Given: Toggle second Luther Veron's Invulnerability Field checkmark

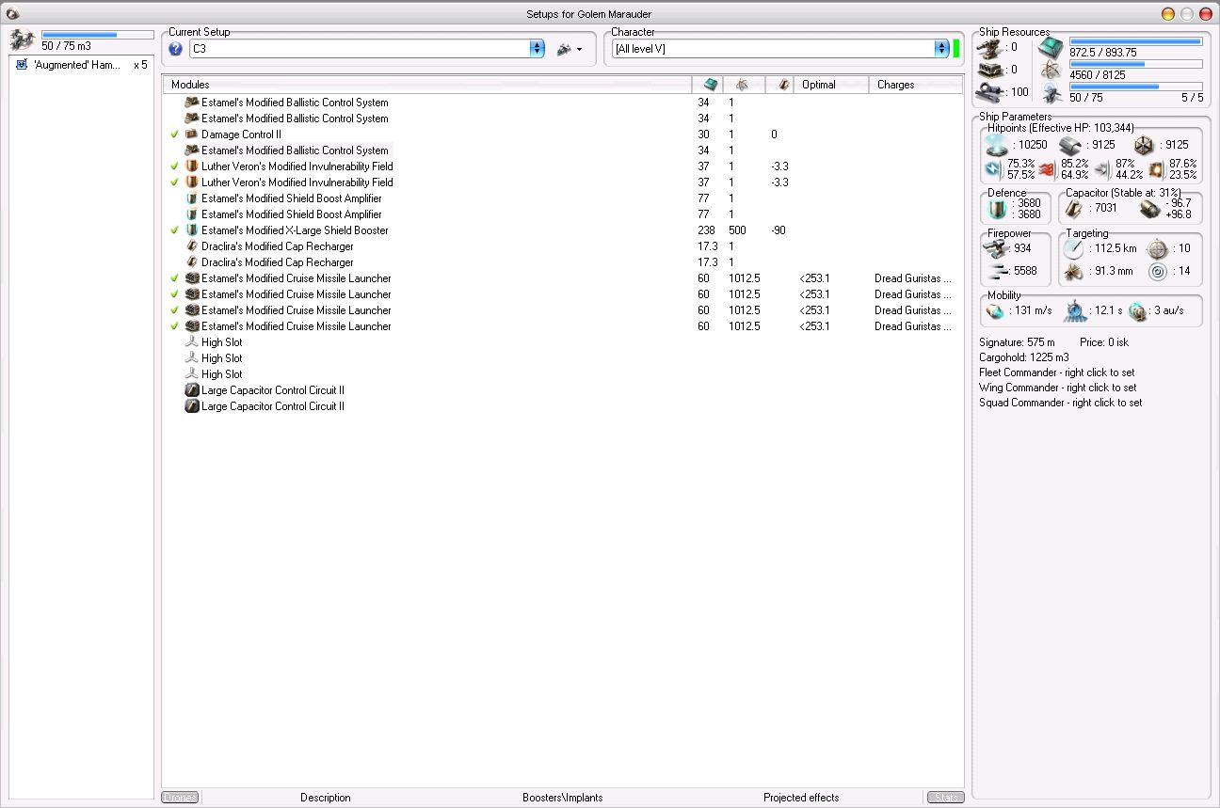Looking at the screenshot, I should [174, 182].
